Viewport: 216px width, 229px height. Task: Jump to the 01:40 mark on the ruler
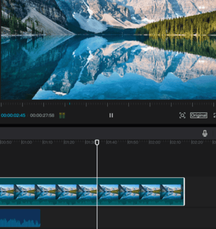tap(111, 142)
